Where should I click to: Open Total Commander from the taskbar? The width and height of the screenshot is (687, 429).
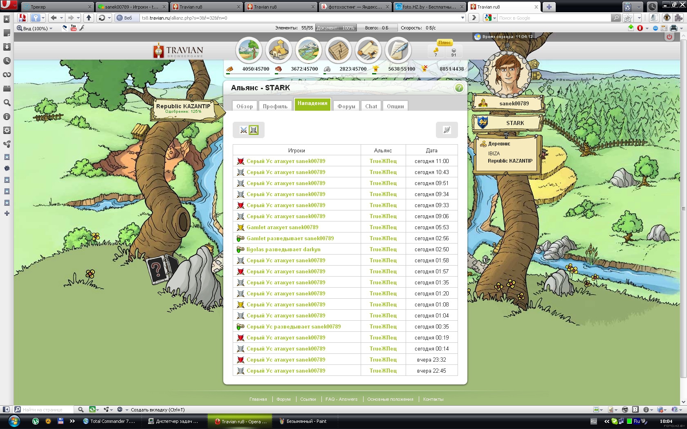[109, 421]
